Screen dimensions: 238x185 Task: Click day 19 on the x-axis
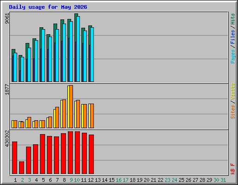click(x=139, y=180)
